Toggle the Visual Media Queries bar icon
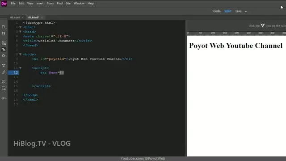286x161 pixels. (4, 50)
